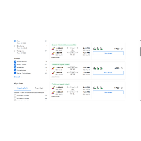Expand airlines list with Show all

point(18,77)
